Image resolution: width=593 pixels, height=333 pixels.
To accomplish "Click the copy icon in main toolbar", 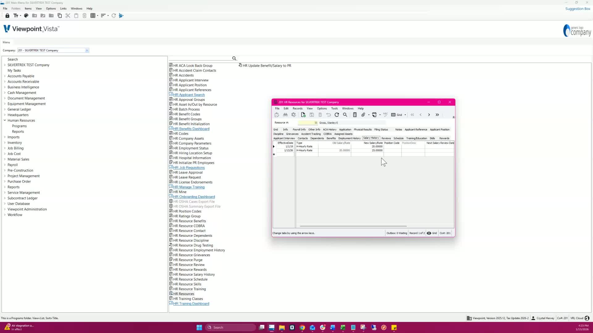I will [x=60, y=15].
